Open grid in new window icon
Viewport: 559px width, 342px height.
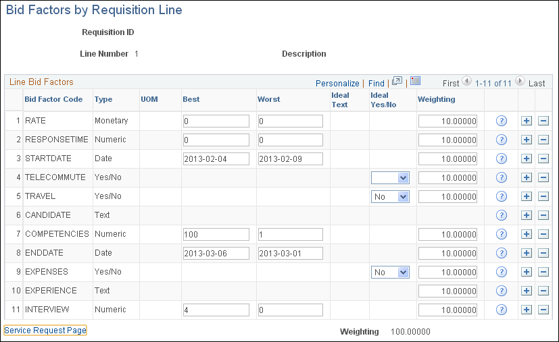click(x=397, y=82)
